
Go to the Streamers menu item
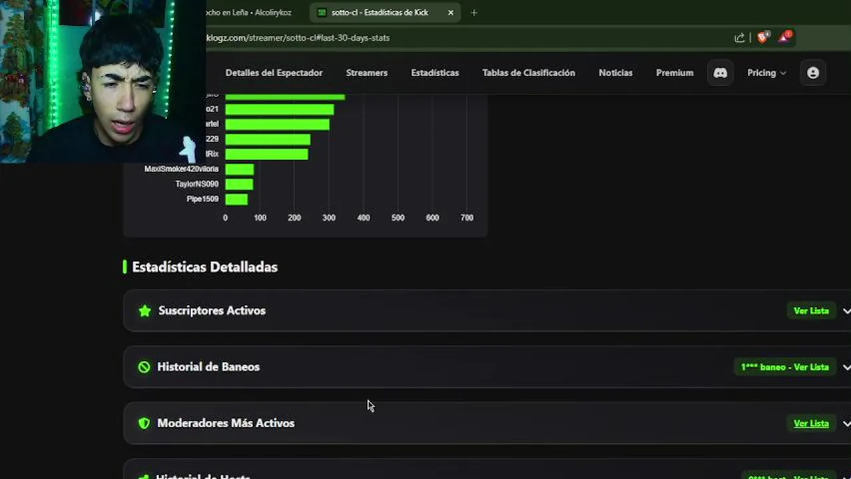pos(367,73)
